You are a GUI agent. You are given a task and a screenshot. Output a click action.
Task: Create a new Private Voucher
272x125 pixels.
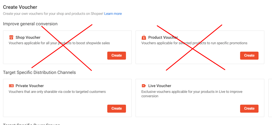point(117,109)
